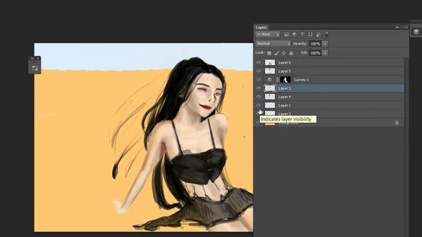Screen dimensions: 422x237
Task: Filter layers by shape layers icon
Action: [311, 34]
